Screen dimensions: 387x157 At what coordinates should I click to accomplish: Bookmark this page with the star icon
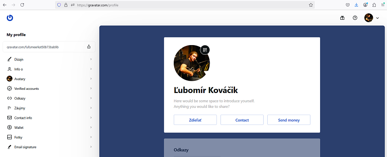coord(311,5)
